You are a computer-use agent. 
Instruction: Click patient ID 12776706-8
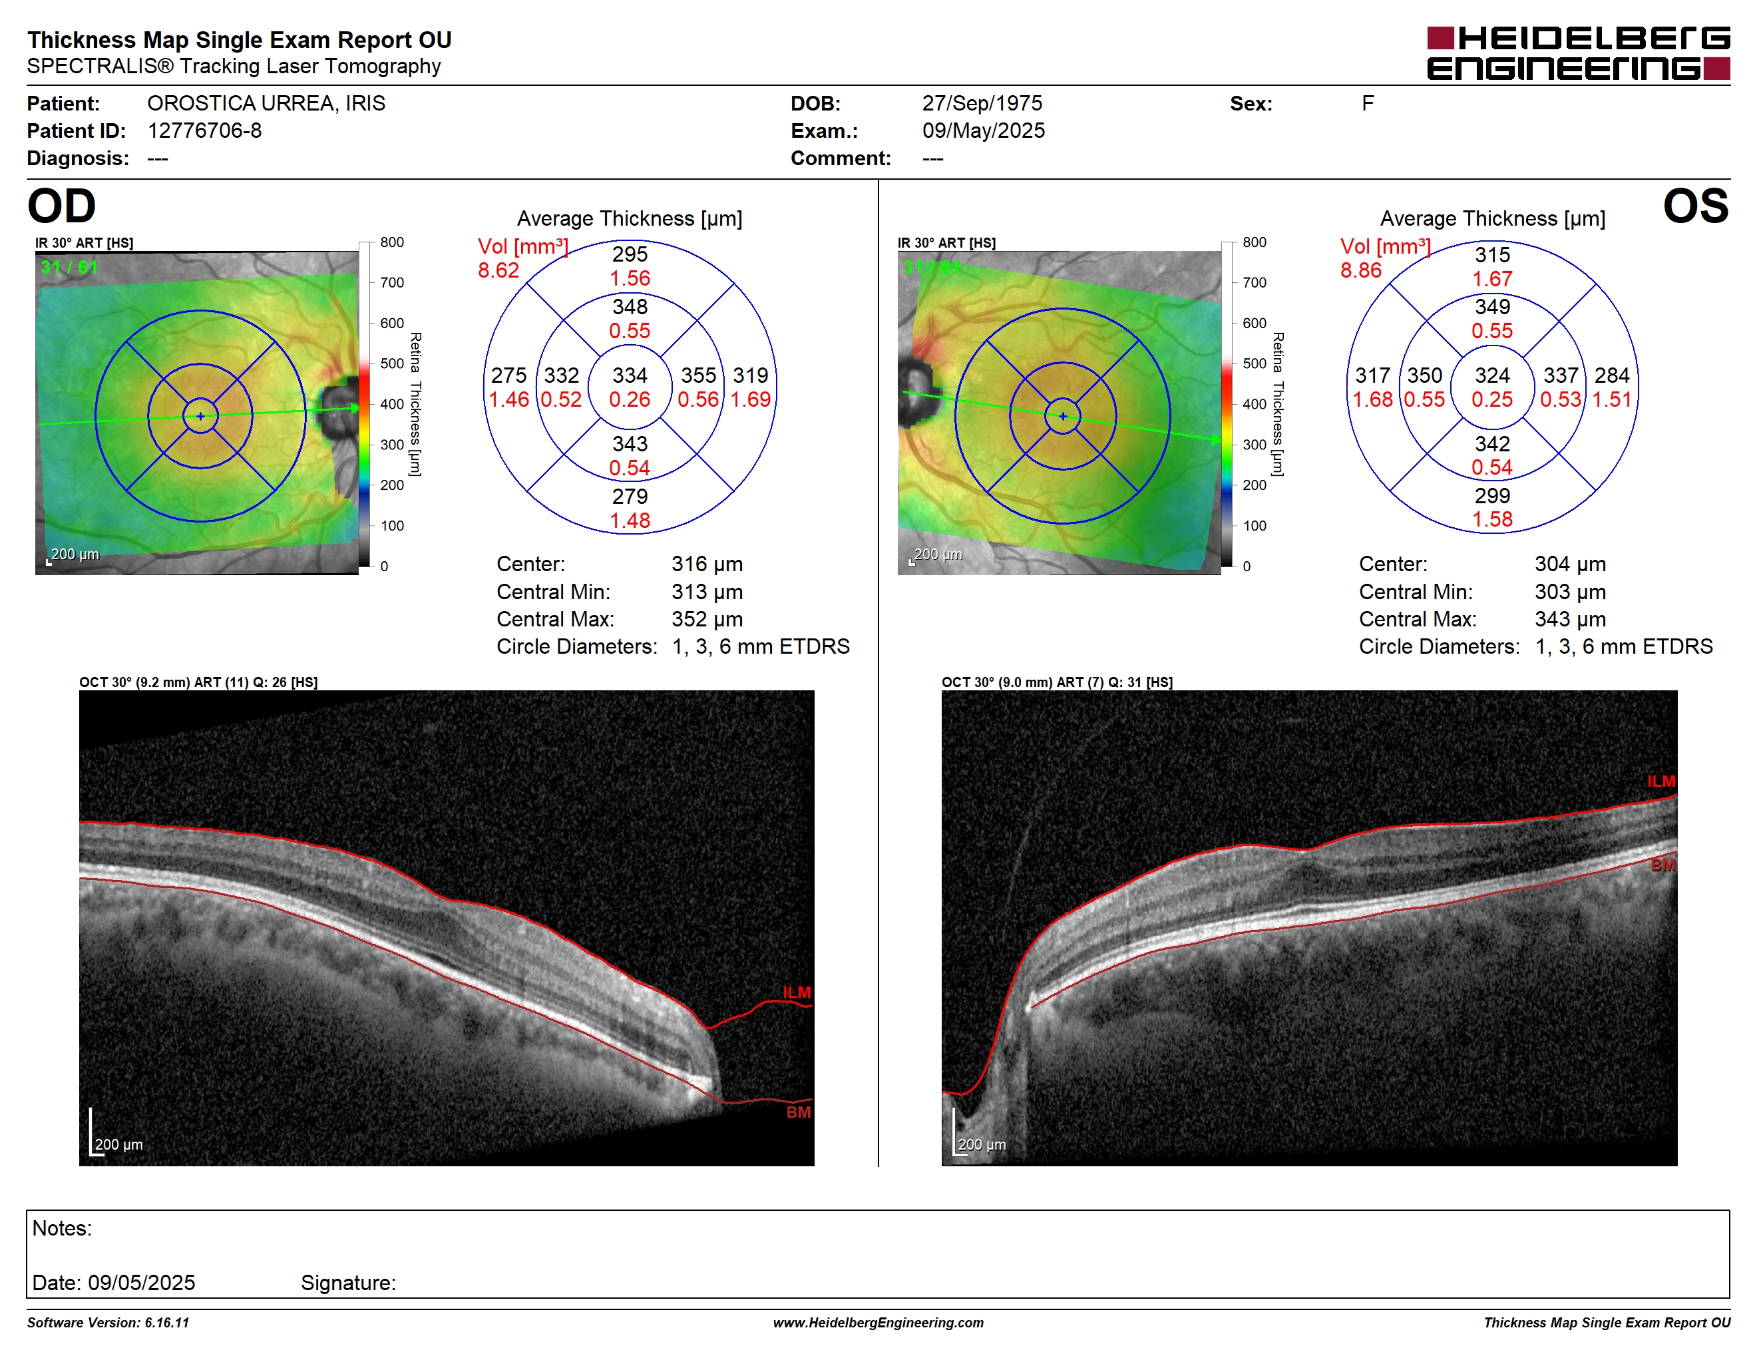click(204, 130)
